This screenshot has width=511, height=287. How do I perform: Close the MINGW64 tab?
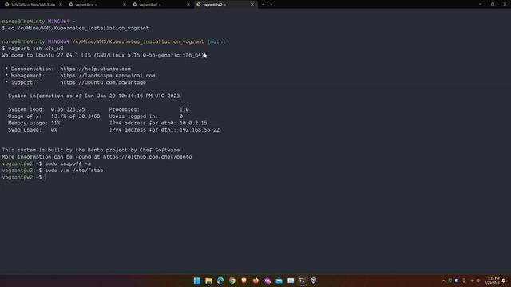(61, 5)
